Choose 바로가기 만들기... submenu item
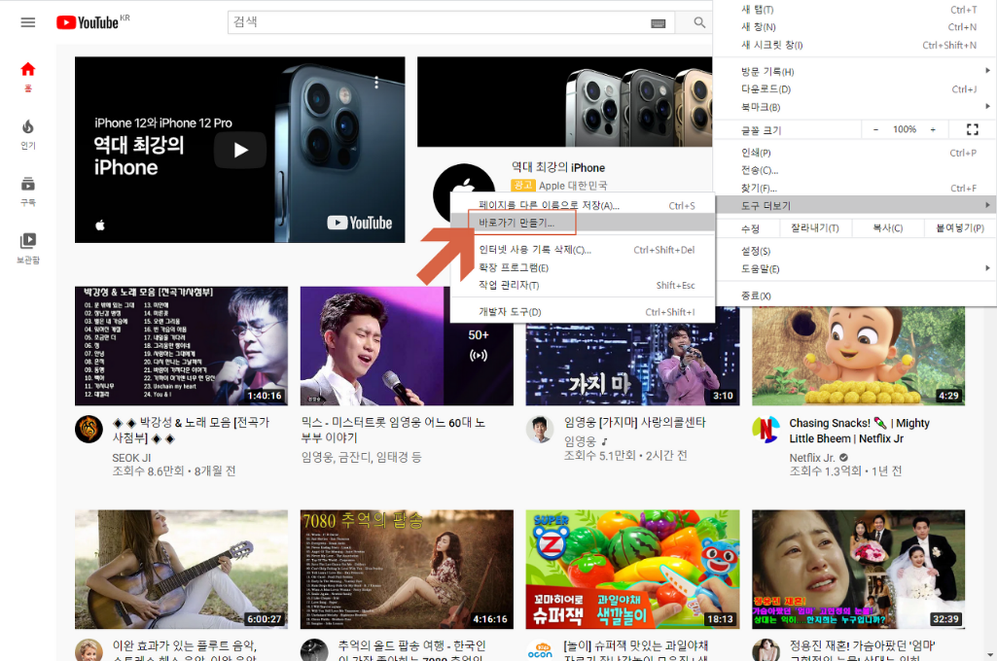Screen dimensions: 997x661 click(583, 224)
